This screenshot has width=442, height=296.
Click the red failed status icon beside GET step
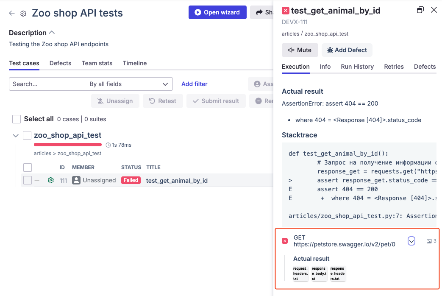click(x=285, y=241)
